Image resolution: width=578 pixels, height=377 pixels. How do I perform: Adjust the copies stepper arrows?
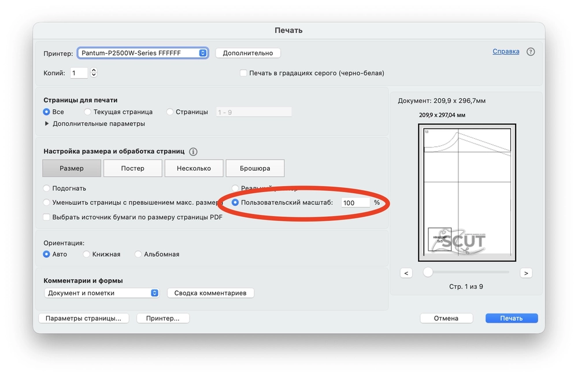[x=94, y=73]
